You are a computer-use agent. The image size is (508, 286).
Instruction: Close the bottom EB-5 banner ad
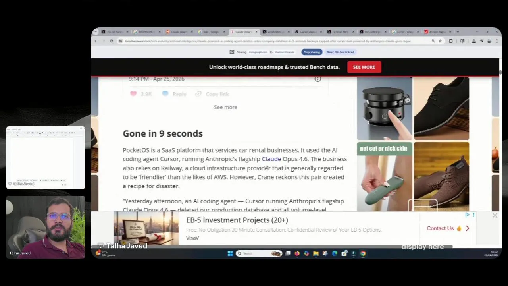[495, 215]
